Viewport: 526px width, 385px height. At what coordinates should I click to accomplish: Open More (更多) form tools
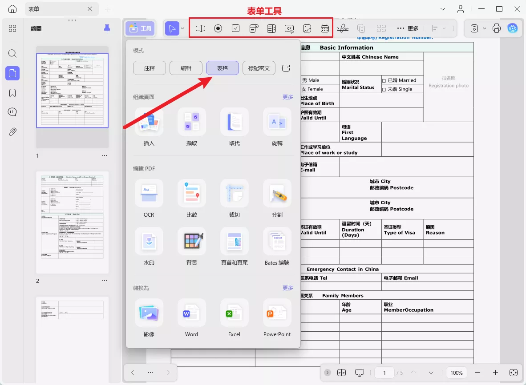[408, 28]
